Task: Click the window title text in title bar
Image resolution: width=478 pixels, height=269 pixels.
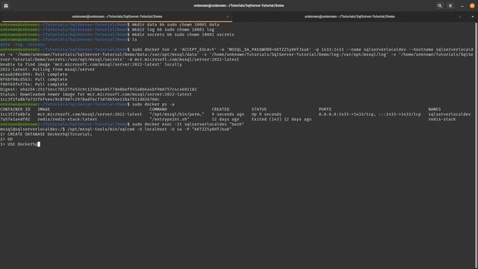Action: click(x=239, y=5)
